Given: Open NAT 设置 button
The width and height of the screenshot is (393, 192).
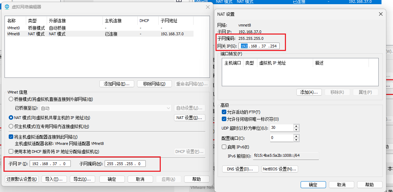Looking at the screenshot, I should click(190, 117).
